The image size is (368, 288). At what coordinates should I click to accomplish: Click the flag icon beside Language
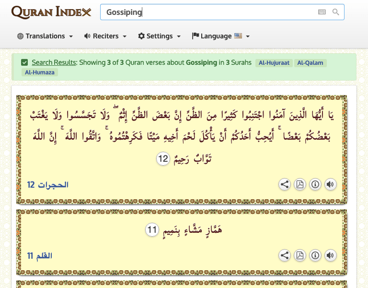pos(195,36)
